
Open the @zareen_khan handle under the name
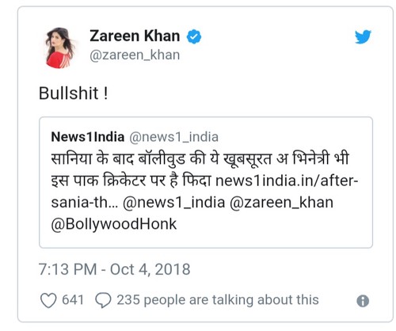click(x=135, y=55)
